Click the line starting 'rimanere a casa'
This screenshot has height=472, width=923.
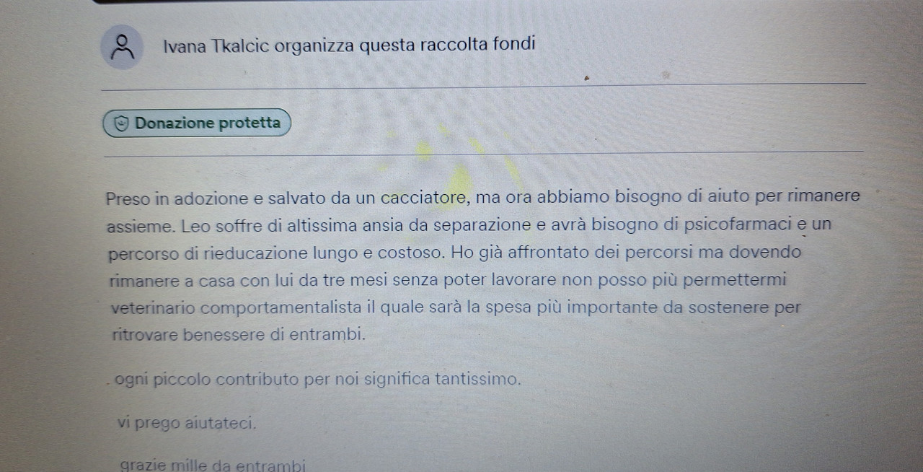tap(447, 280)
